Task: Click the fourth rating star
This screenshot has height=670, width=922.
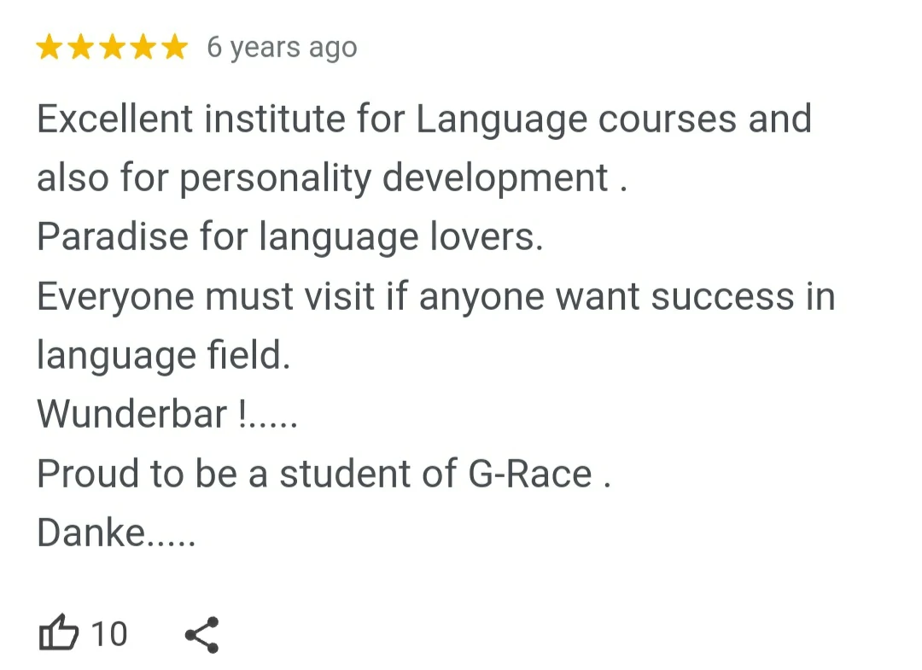Action: tap(143, 48)
